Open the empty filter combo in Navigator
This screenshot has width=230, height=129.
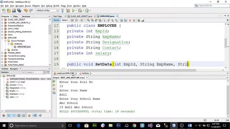pyautogui.click(x=36, y=72)
